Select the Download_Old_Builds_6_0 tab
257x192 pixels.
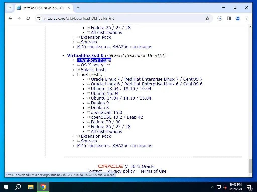(44, 8)
